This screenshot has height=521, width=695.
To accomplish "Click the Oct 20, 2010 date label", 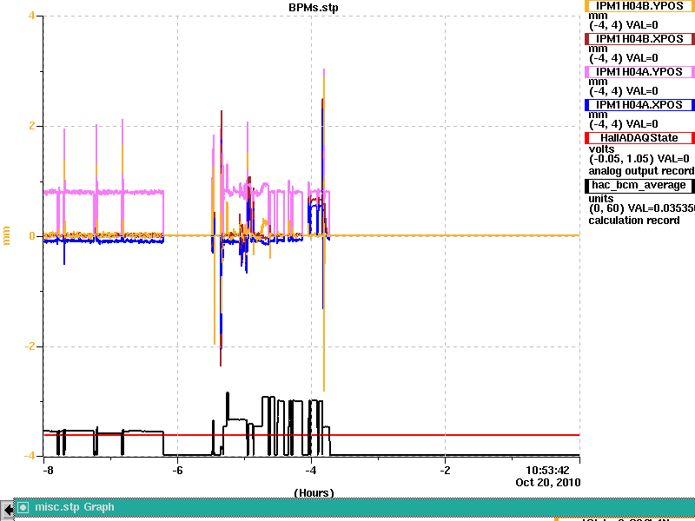I will pyautogui.click(x=548, y=482).
